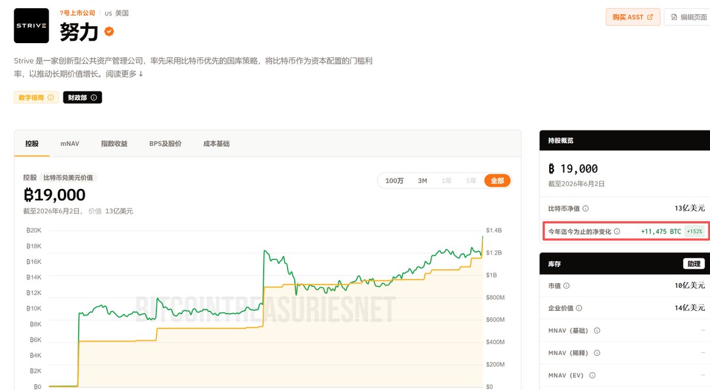Expand description via 阅读更多
The height and width of the screenshot is (390, 710).
(125, 74)
